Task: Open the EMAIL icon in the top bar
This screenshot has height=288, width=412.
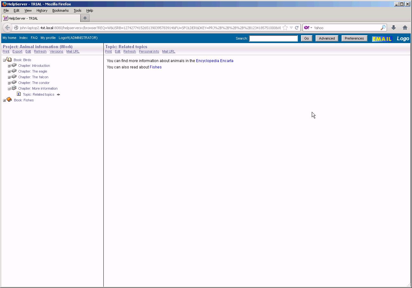Action: pos(382,39)
